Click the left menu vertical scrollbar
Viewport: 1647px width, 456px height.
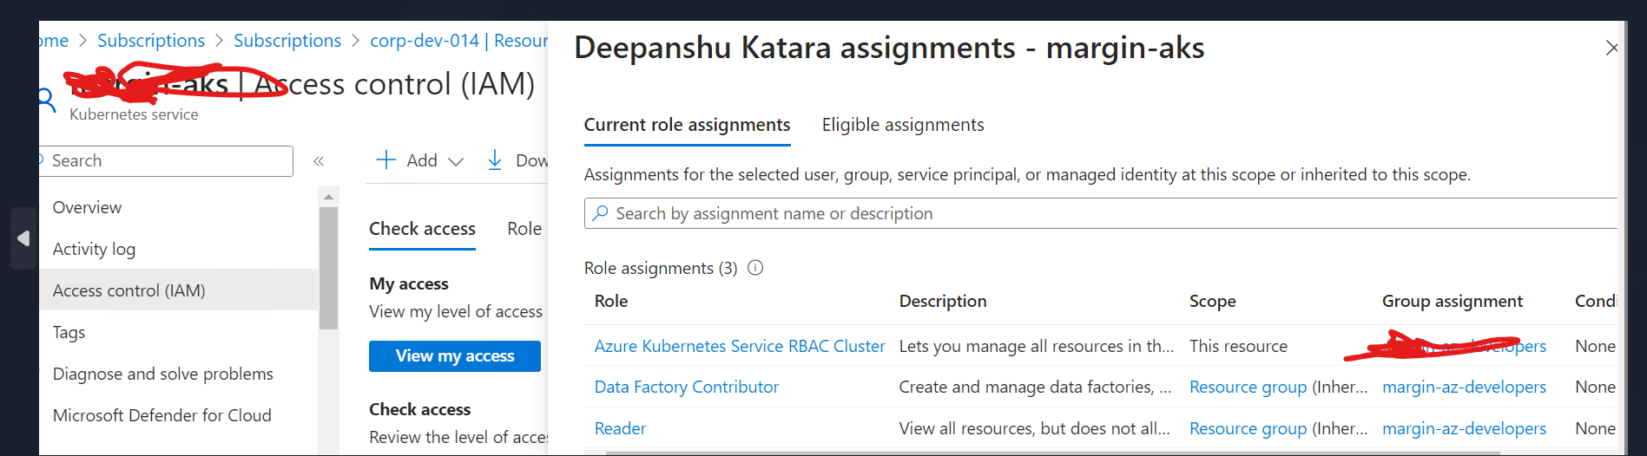[328, 269]
